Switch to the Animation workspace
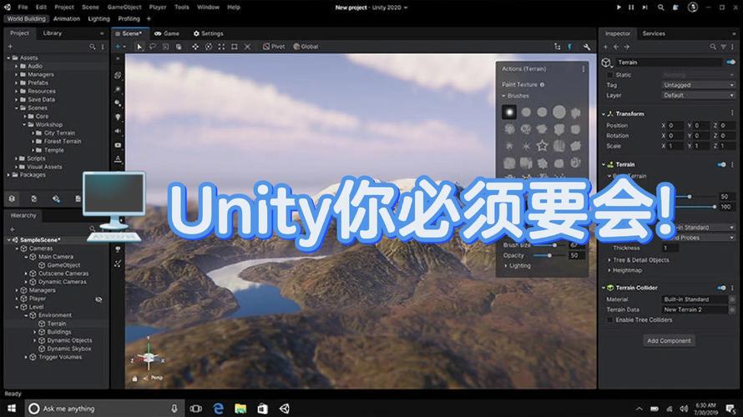The image size is (743, 417). [x=66, y=19]
